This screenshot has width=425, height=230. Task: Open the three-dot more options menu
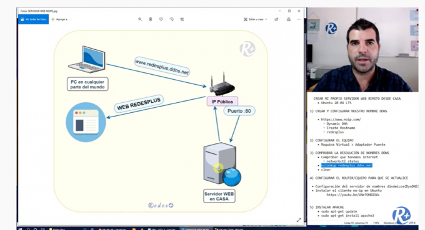click(298, 19)
